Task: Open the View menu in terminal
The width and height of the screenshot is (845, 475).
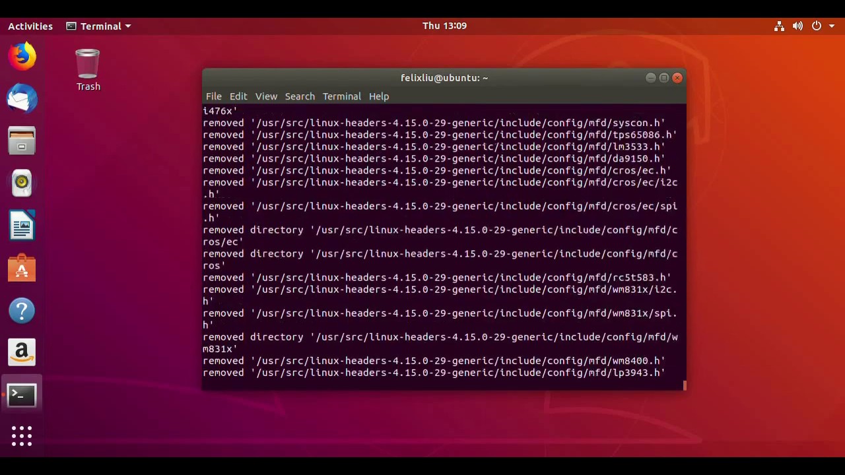Action: click(x=266, y=96)
